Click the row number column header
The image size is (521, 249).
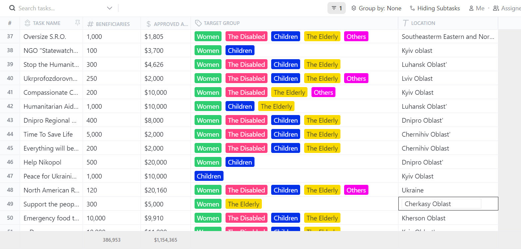10,23
